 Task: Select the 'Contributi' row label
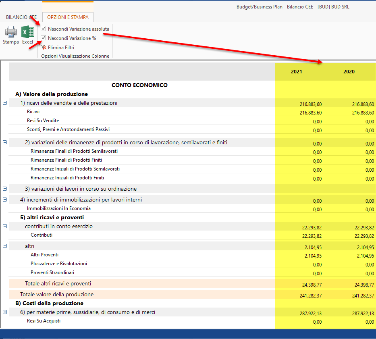tap(42, 235)
